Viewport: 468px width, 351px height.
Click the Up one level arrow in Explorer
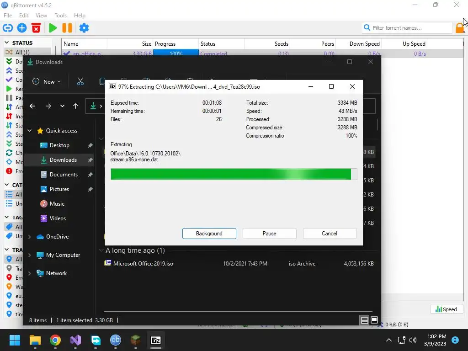[x=75, y=106]
